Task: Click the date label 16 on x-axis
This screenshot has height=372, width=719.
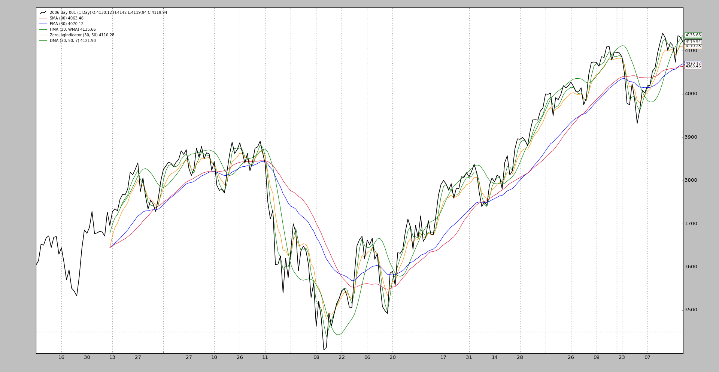Action: 61,357
